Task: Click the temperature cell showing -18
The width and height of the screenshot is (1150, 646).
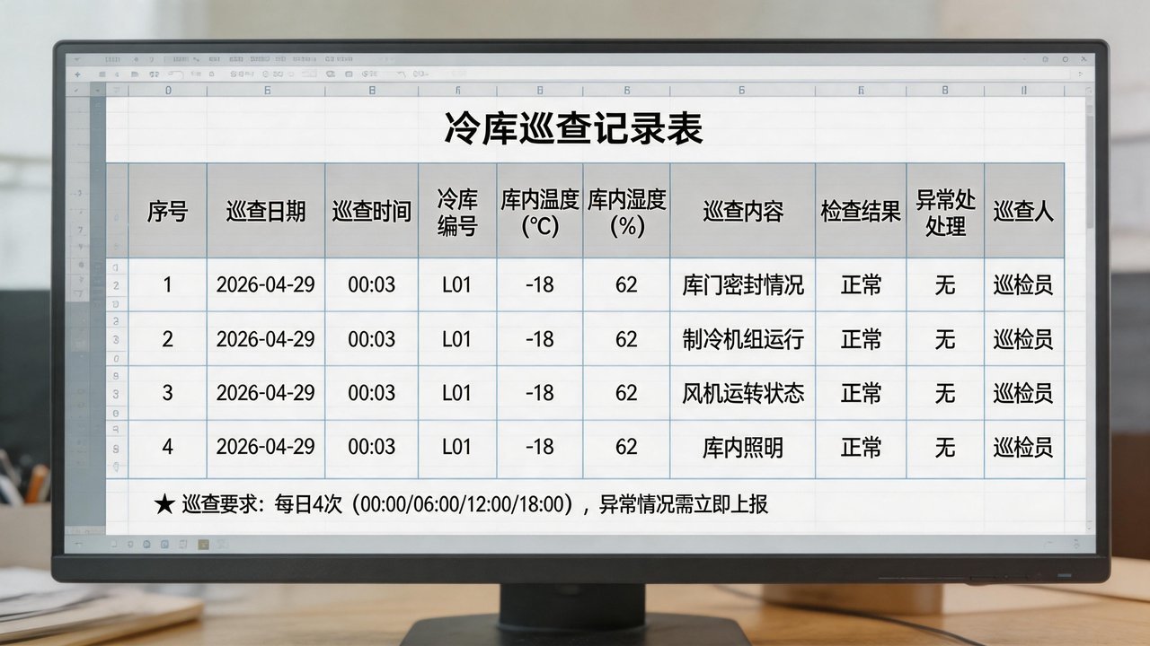Action: (537, 285)
